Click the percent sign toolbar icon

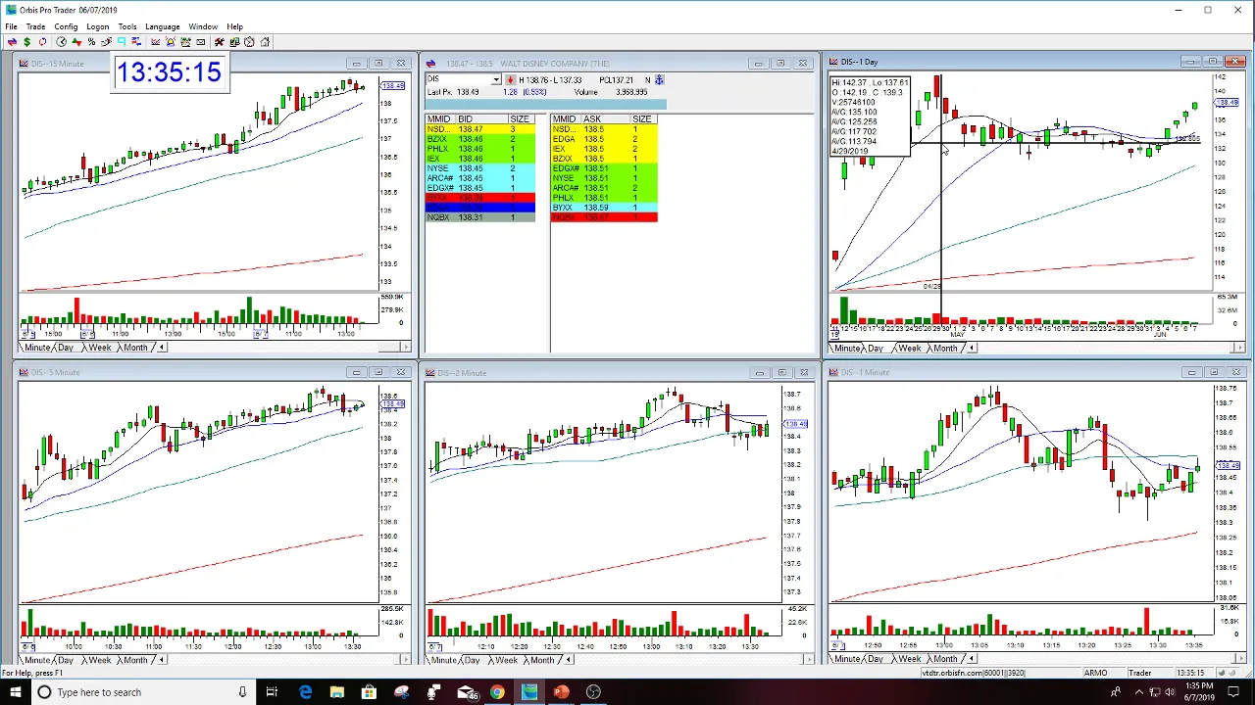click(91, 42)
